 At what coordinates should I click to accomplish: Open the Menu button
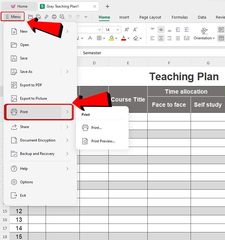[13, 16]
